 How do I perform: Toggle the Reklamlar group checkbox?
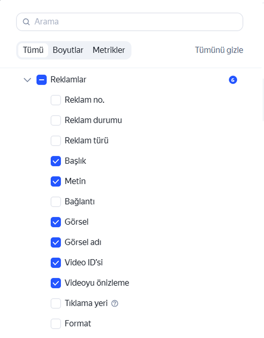42,80
